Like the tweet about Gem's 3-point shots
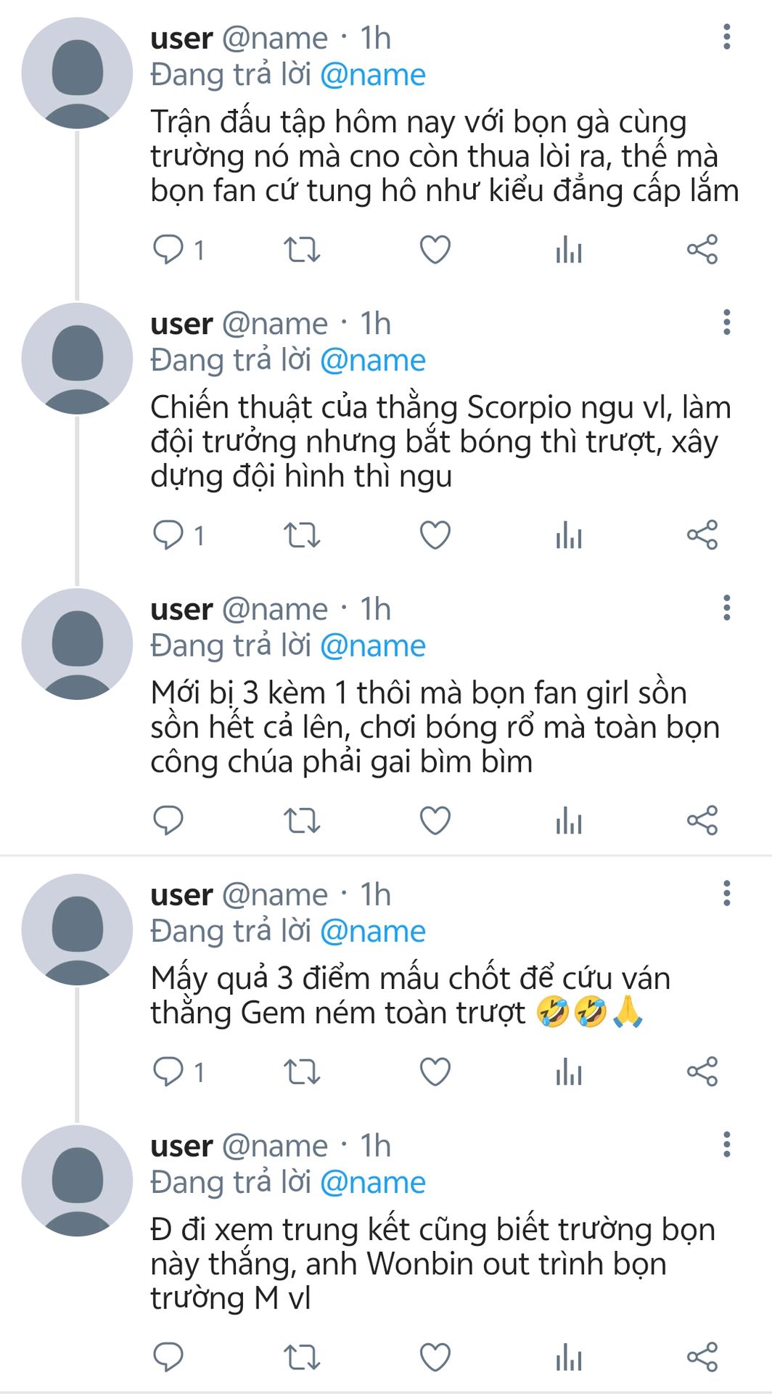Image resolution: width=772 pixels, height=1394 pixels. (x=435, y=1072)
